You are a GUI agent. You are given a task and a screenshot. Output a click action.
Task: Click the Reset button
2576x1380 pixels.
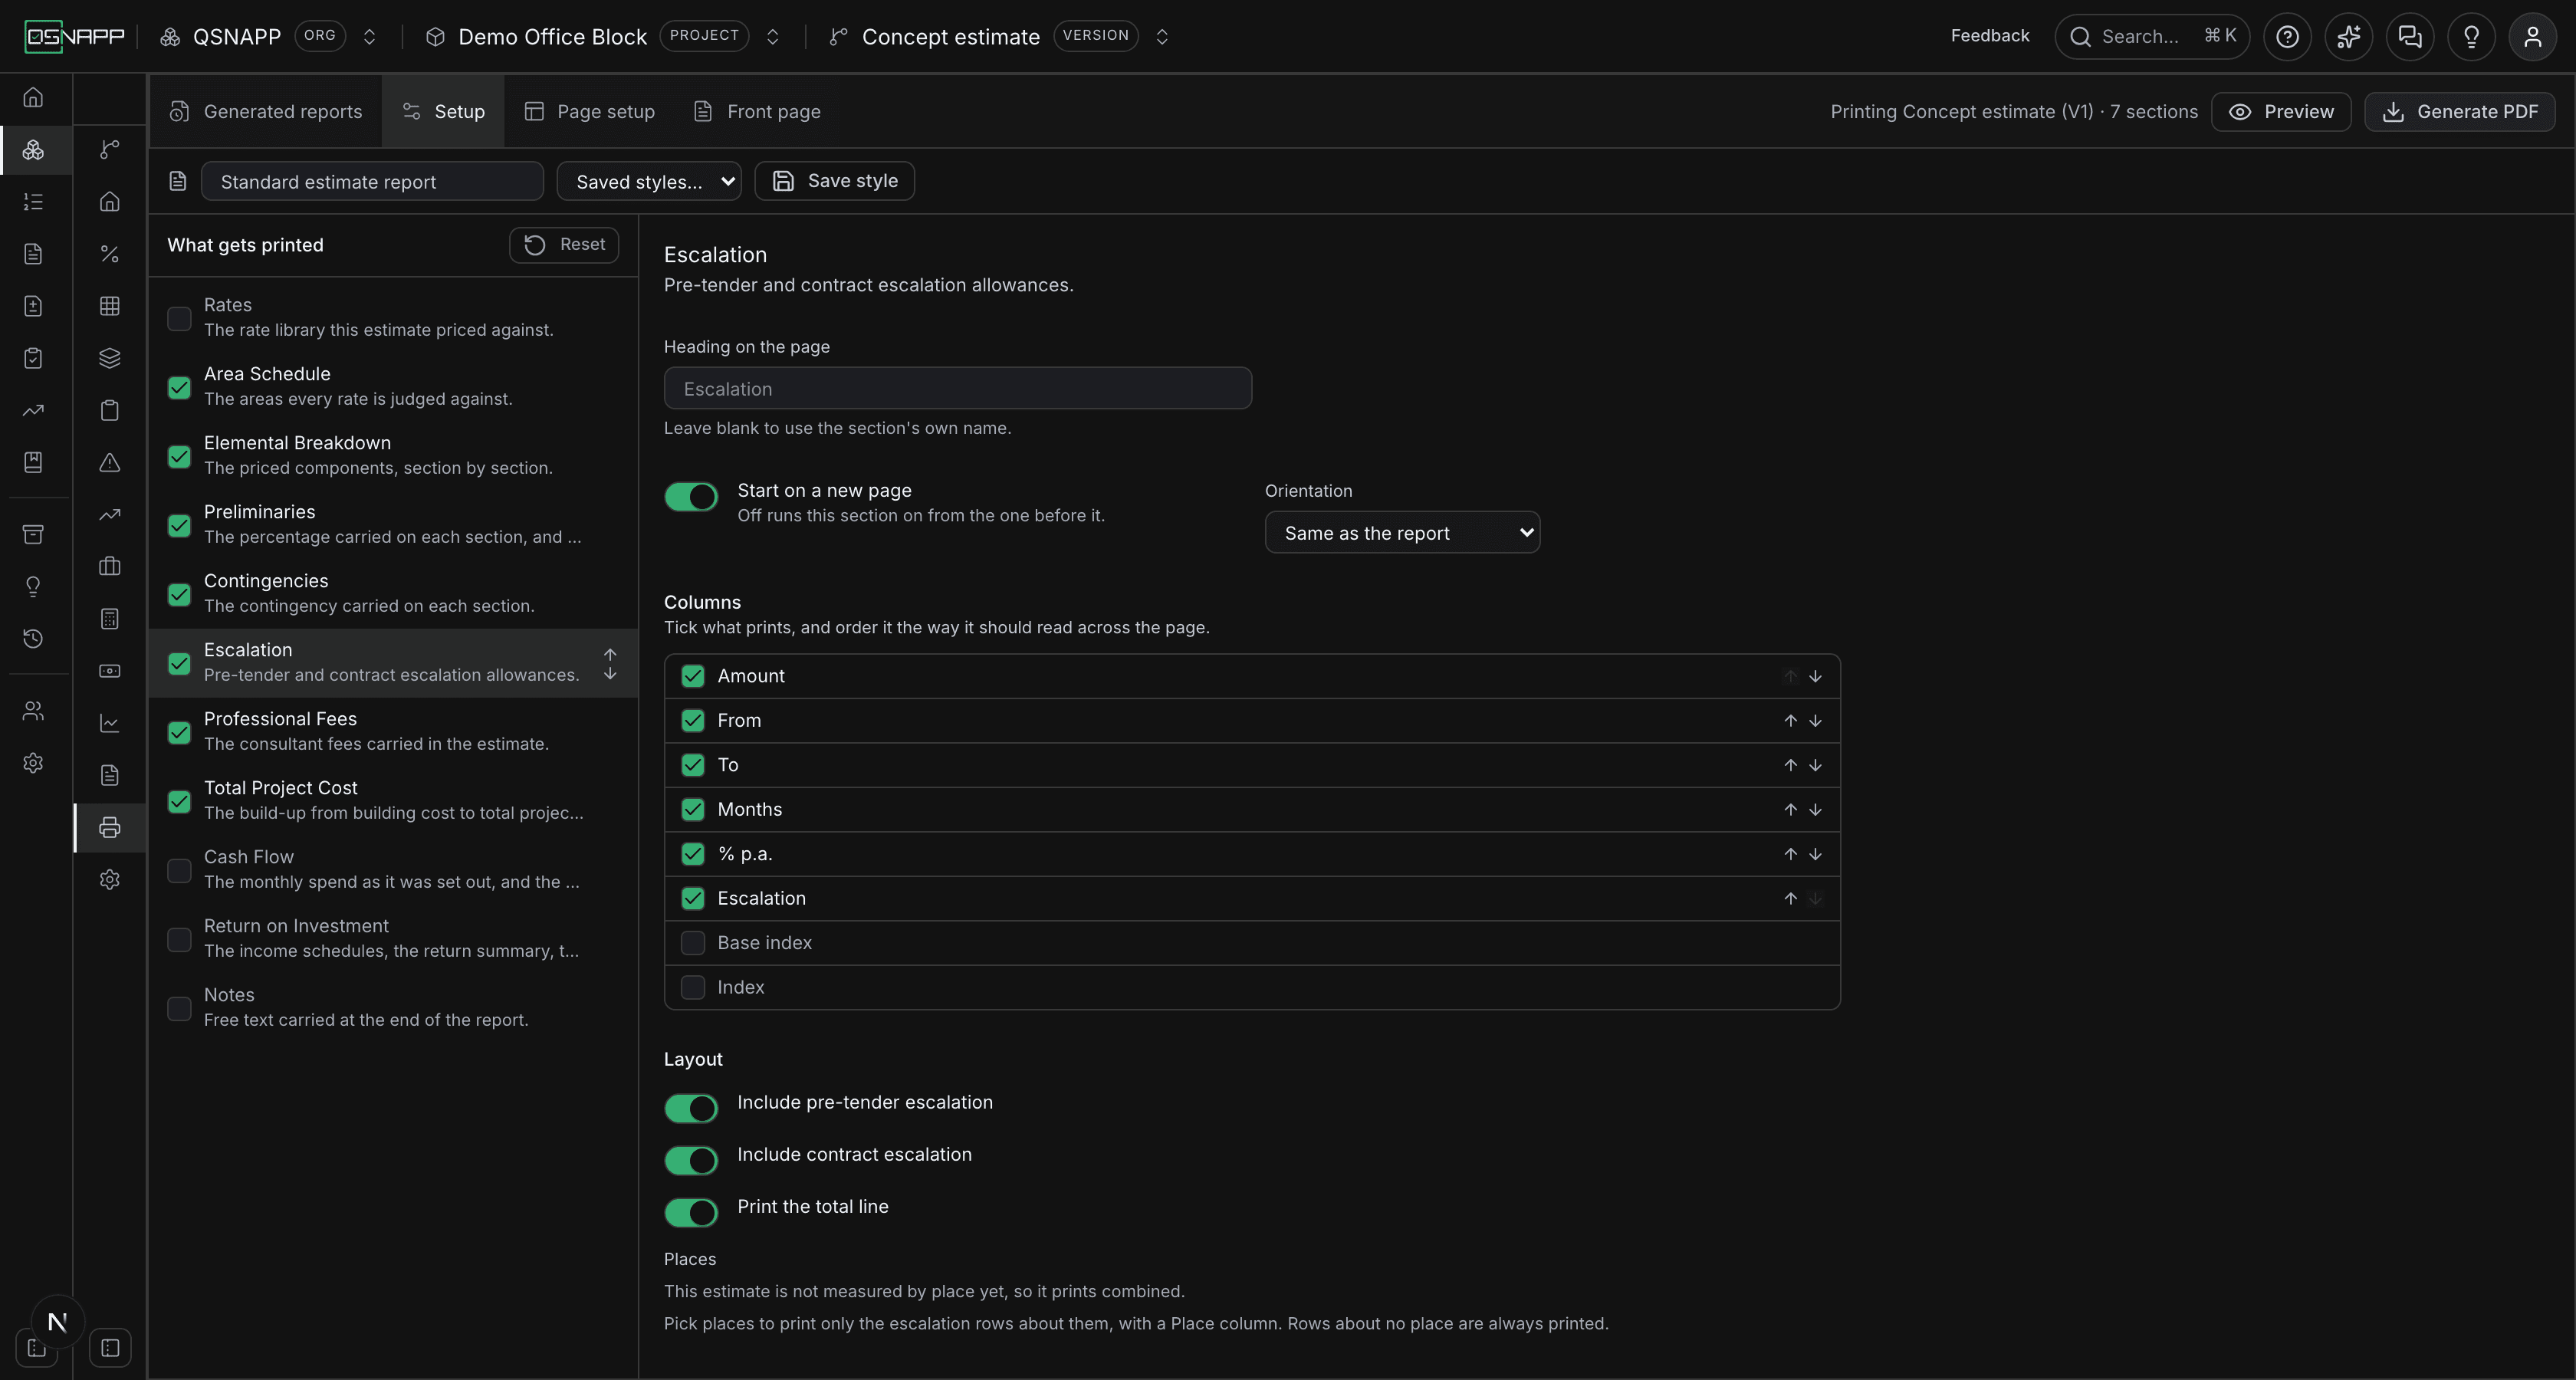(564, 245)
